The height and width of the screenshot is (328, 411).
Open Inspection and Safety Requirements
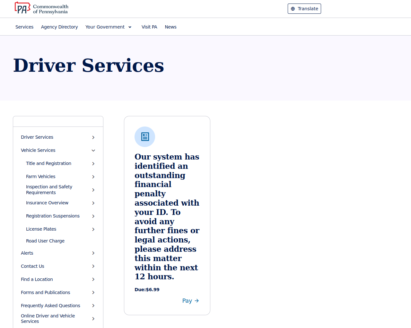point(49,190)
